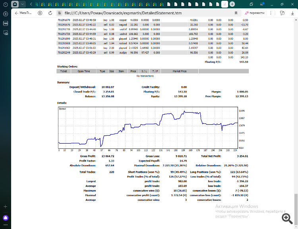The height and width of the screenshot is (229, 298).
Task: Click the scrollbar down arrow
Action: (296, 227)
